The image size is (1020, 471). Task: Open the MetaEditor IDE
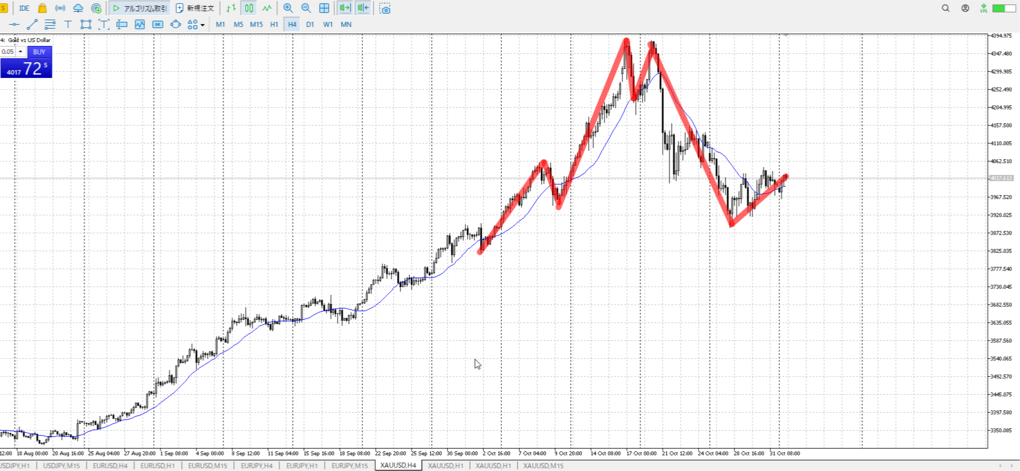(x=24, y=8)
